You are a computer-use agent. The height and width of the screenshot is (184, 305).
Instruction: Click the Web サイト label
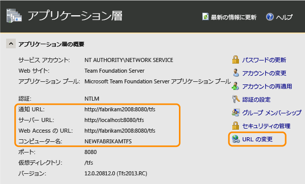pyautogui.click(x=34, y=71)
